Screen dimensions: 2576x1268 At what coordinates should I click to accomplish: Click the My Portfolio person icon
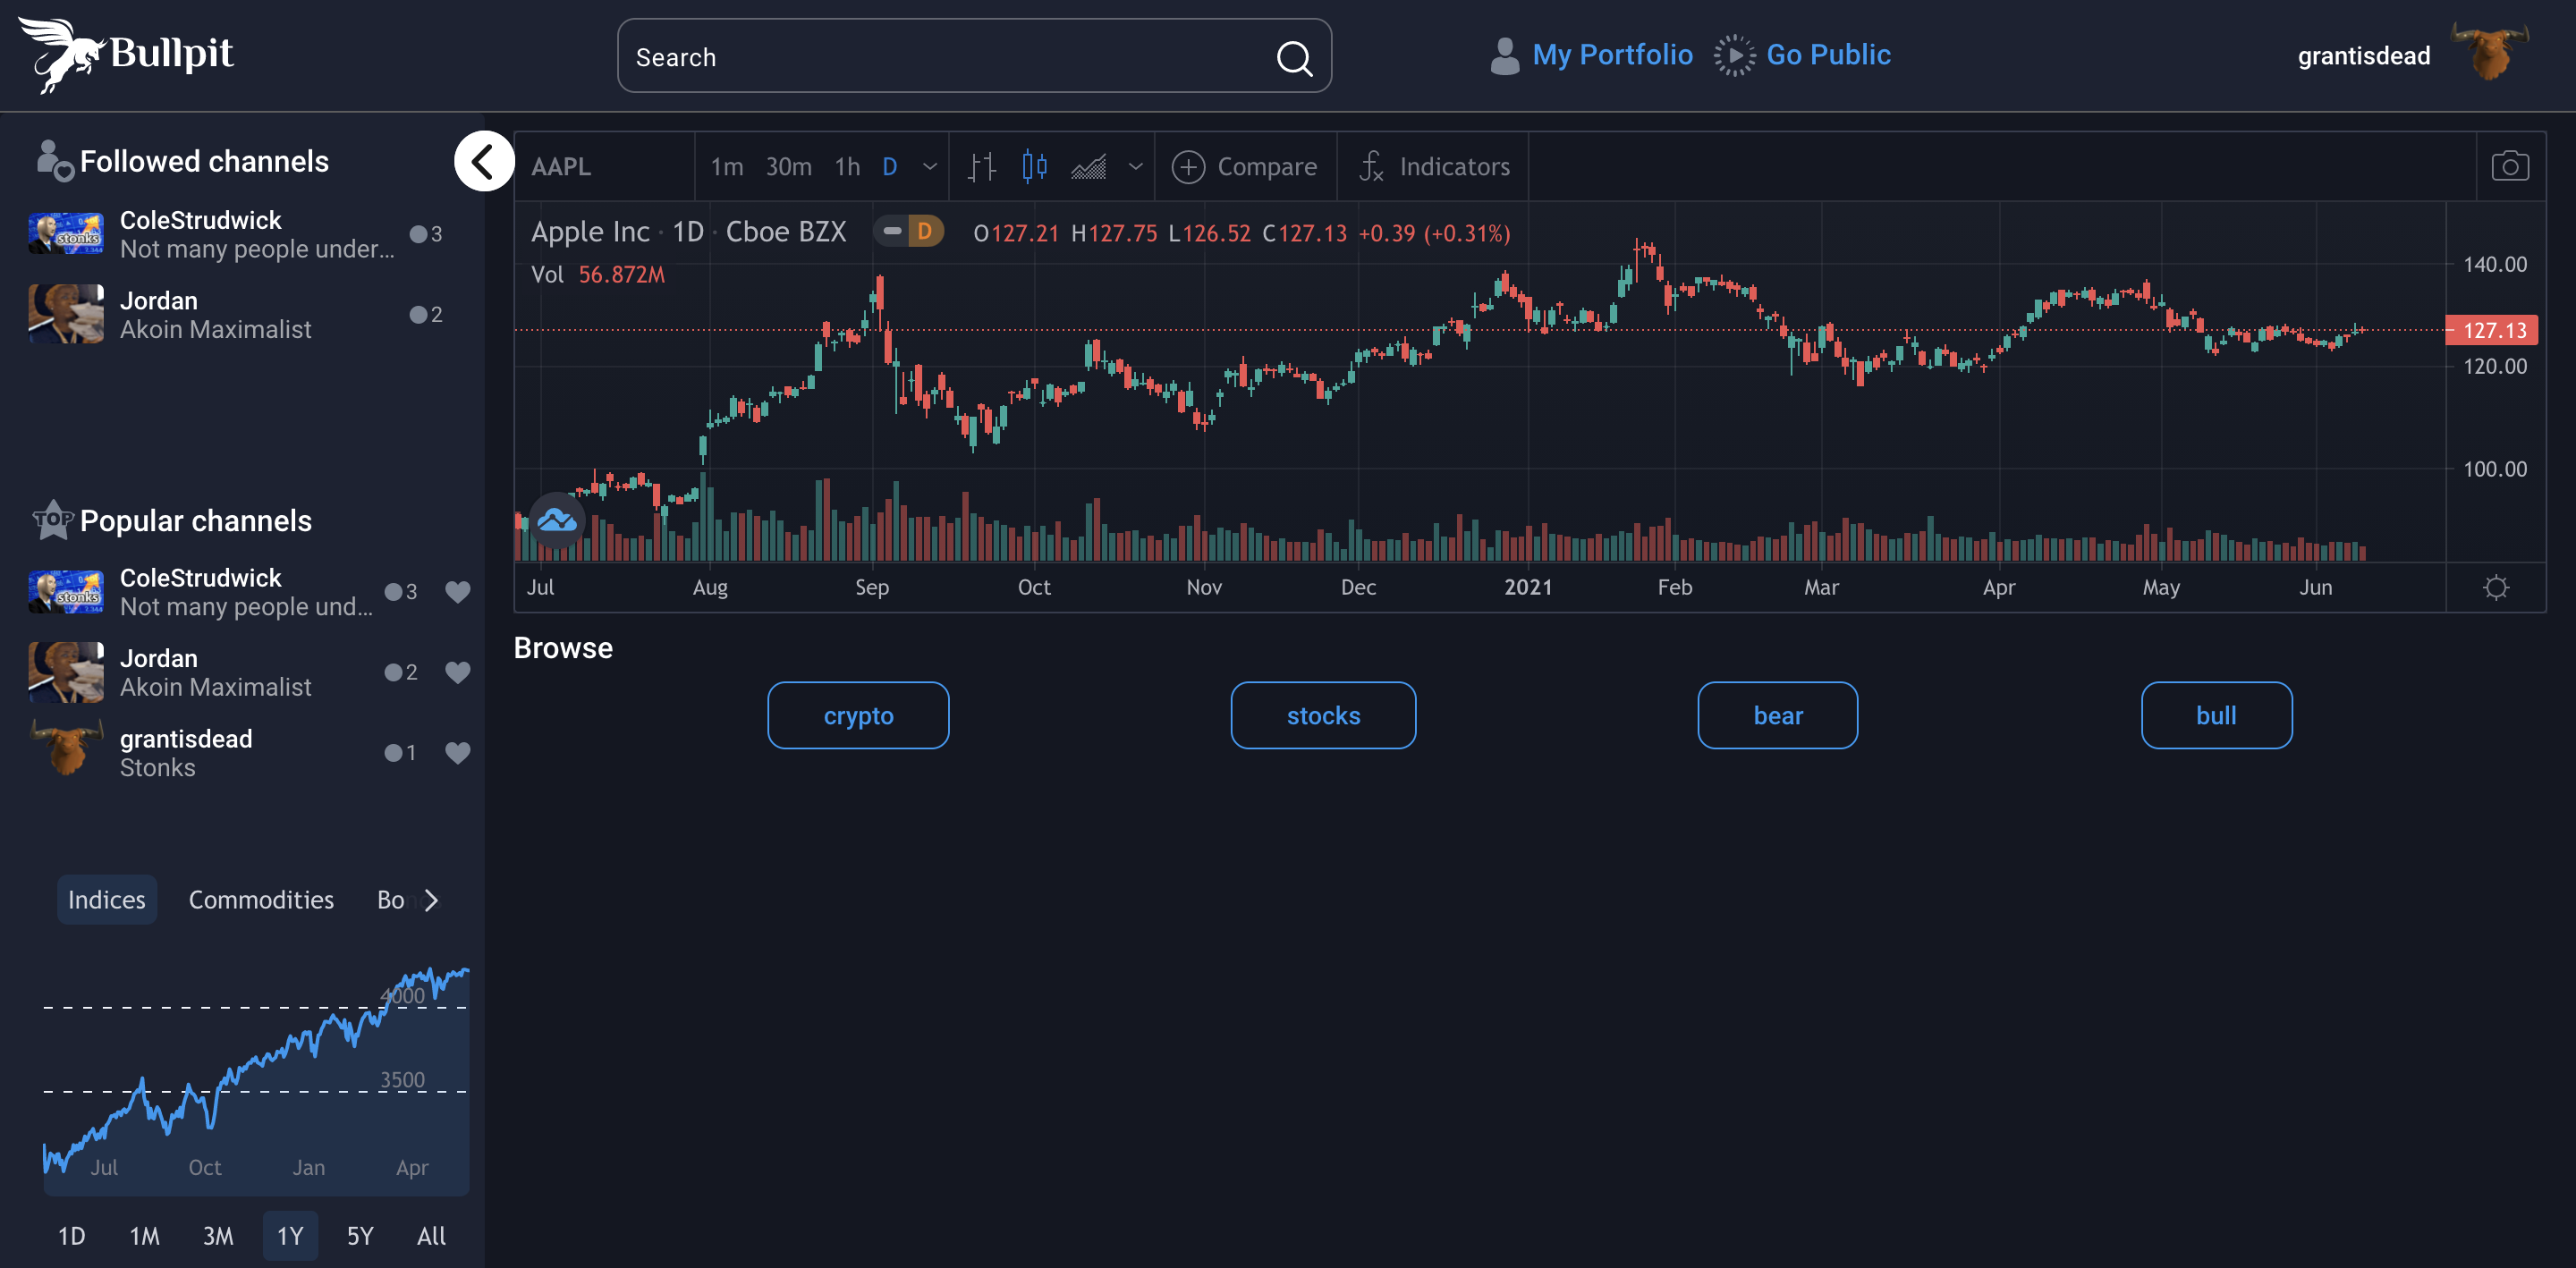pyautogui.click(x=1504, y=56)
